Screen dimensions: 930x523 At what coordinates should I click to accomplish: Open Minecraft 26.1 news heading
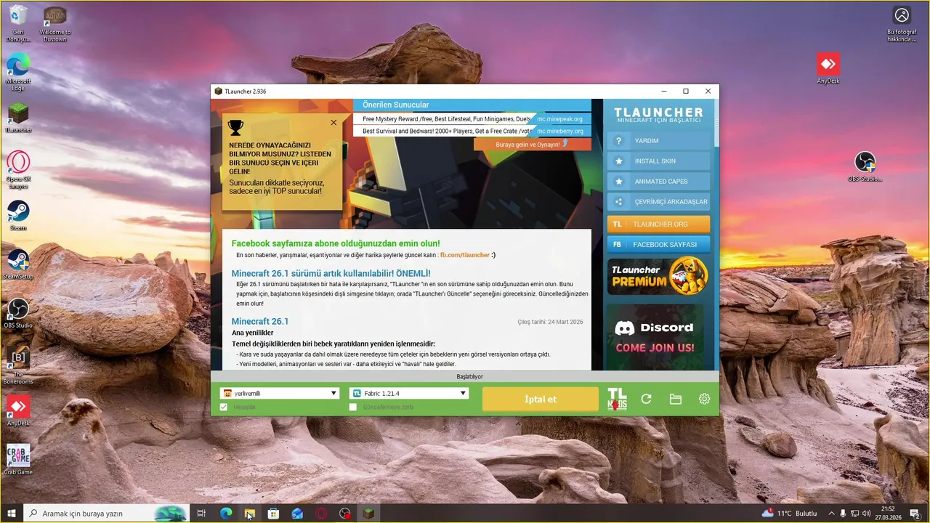(260, 321)
